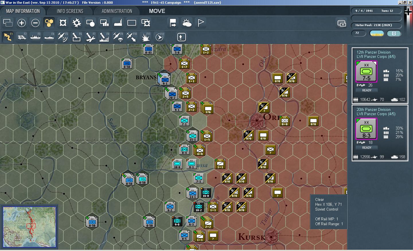This screenshot has height=251, width=413.
Task: Select the 10-0 German panzer unit
Action: coord(177,164)
